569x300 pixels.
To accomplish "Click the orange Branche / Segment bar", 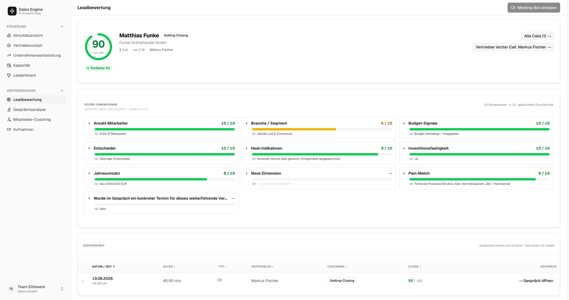I will (294, 129).
